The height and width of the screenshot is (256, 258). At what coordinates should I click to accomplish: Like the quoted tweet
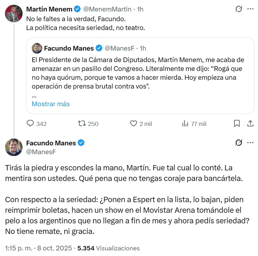[133, 124]
